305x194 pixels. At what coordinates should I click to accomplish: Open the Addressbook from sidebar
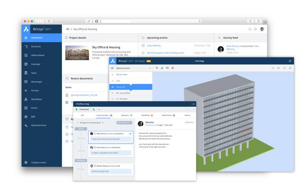pyautogui.click(x=38, y=55)
